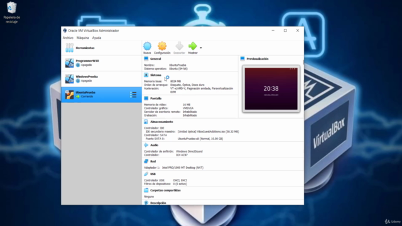Open the Máquina menu

[x=82, y=38]
